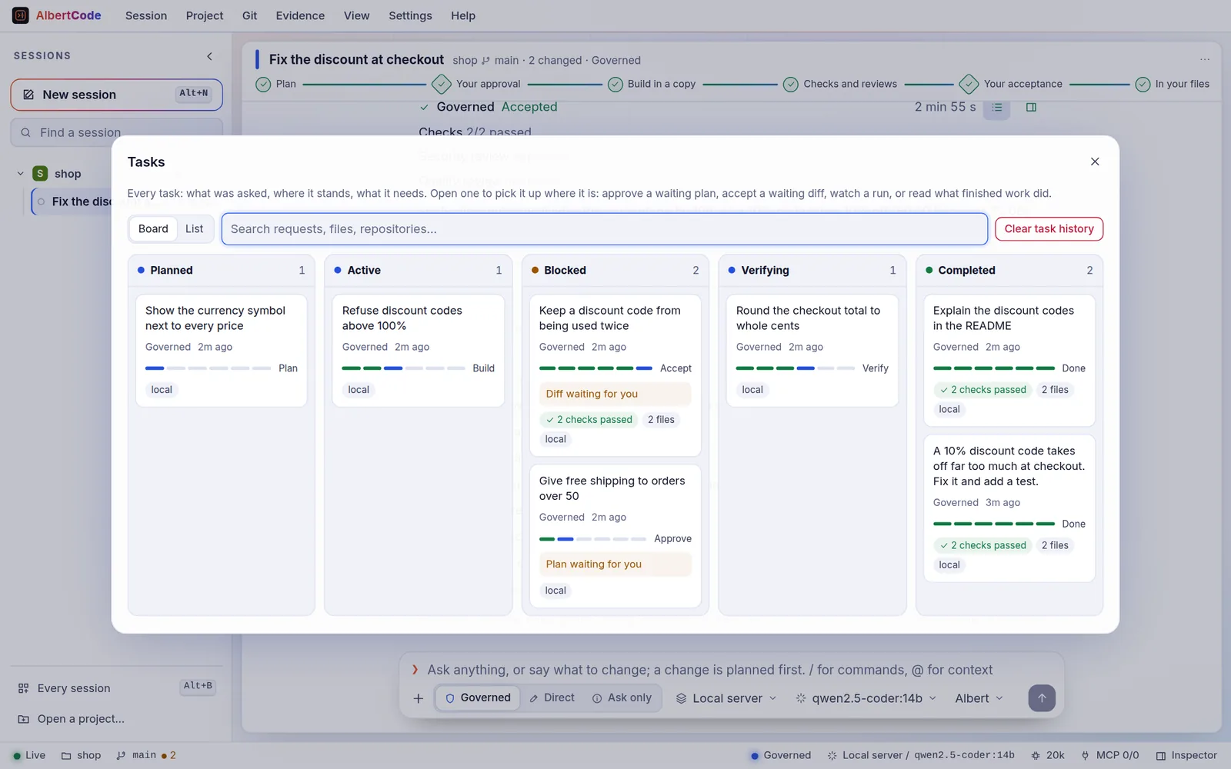Viewport: 1231px width, 769px height.
Task: Click the Checks and reviews step icon
Action: [790, 84]
